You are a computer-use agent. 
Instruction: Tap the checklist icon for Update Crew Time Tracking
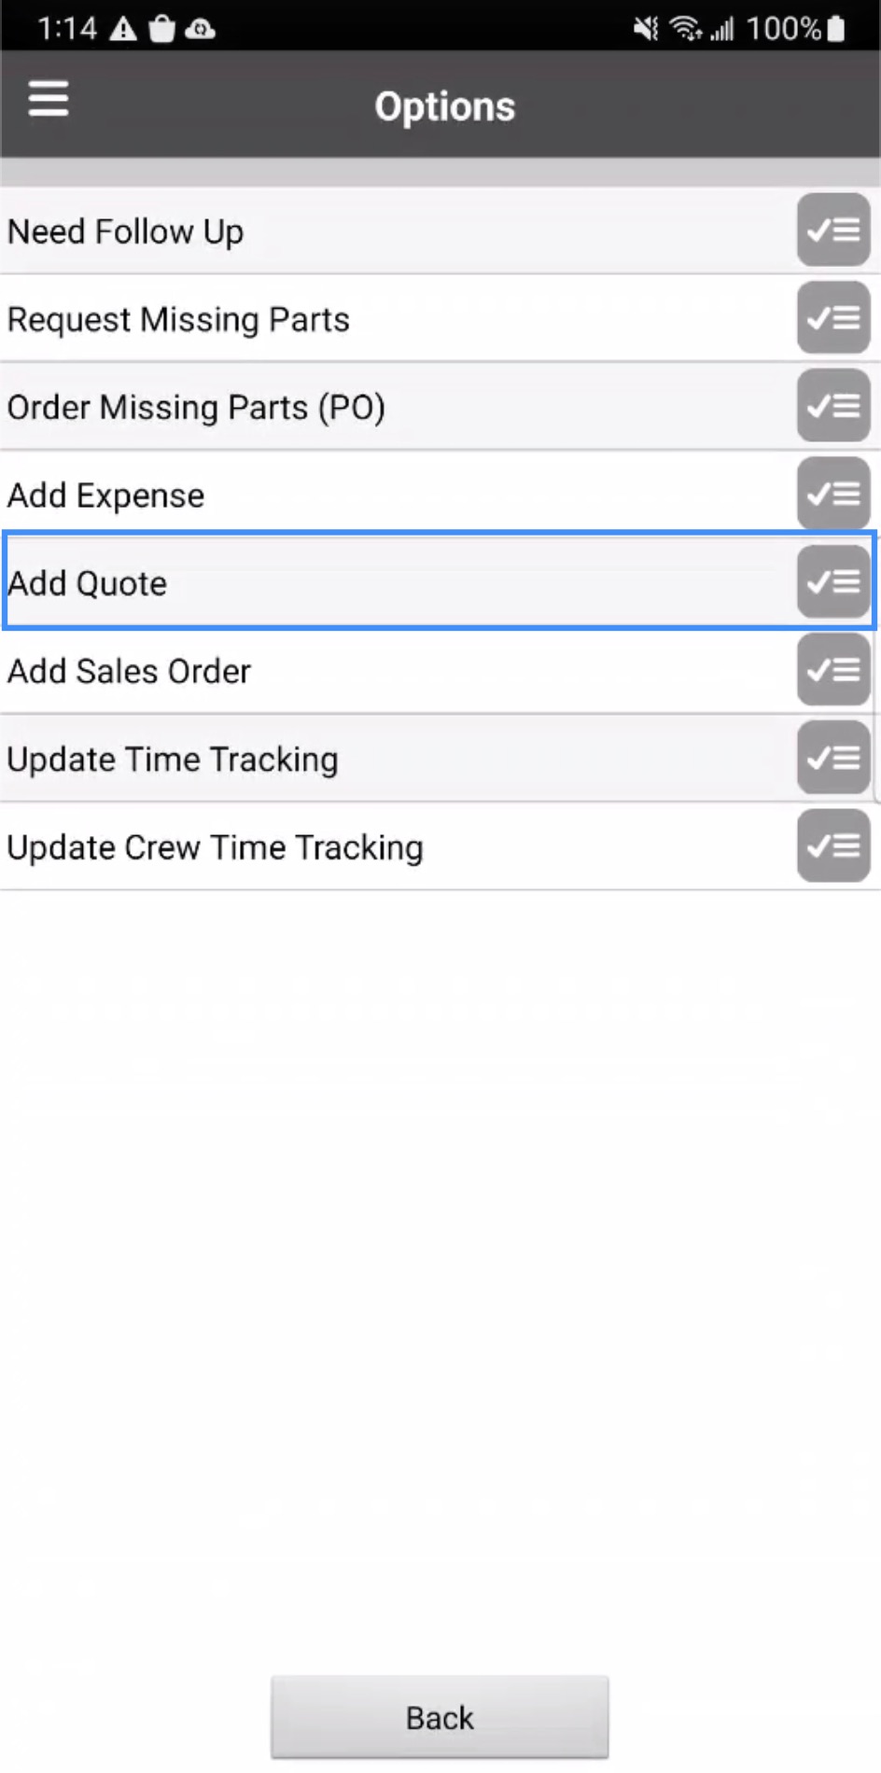pos(833,846)
